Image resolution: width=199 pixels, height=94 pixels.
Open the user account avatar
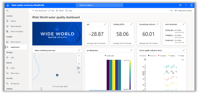coord(191,5)
